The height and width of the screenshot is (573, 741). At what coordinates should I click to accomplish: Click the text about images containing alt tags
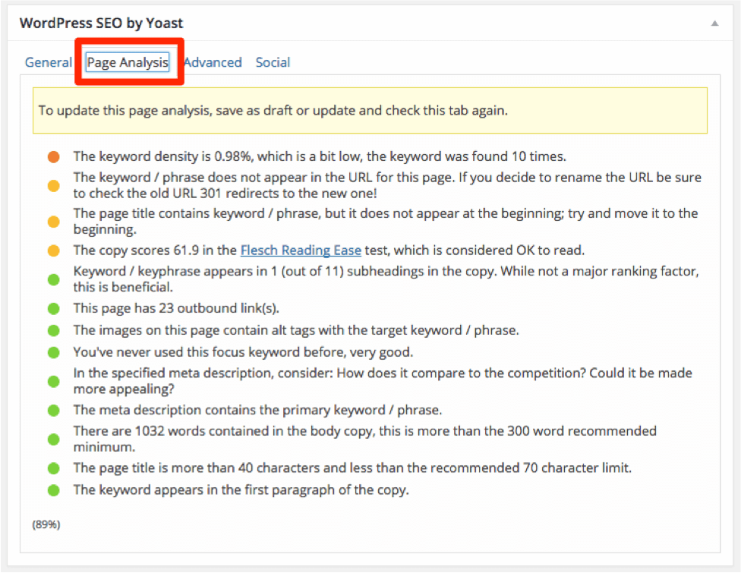[296, 330]
